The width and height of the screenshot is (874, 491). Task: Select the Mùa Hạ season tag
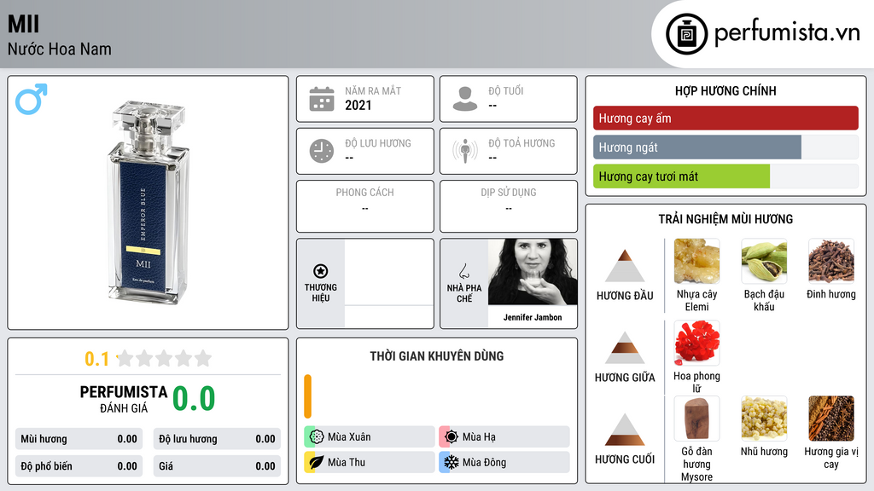point(504,437)
